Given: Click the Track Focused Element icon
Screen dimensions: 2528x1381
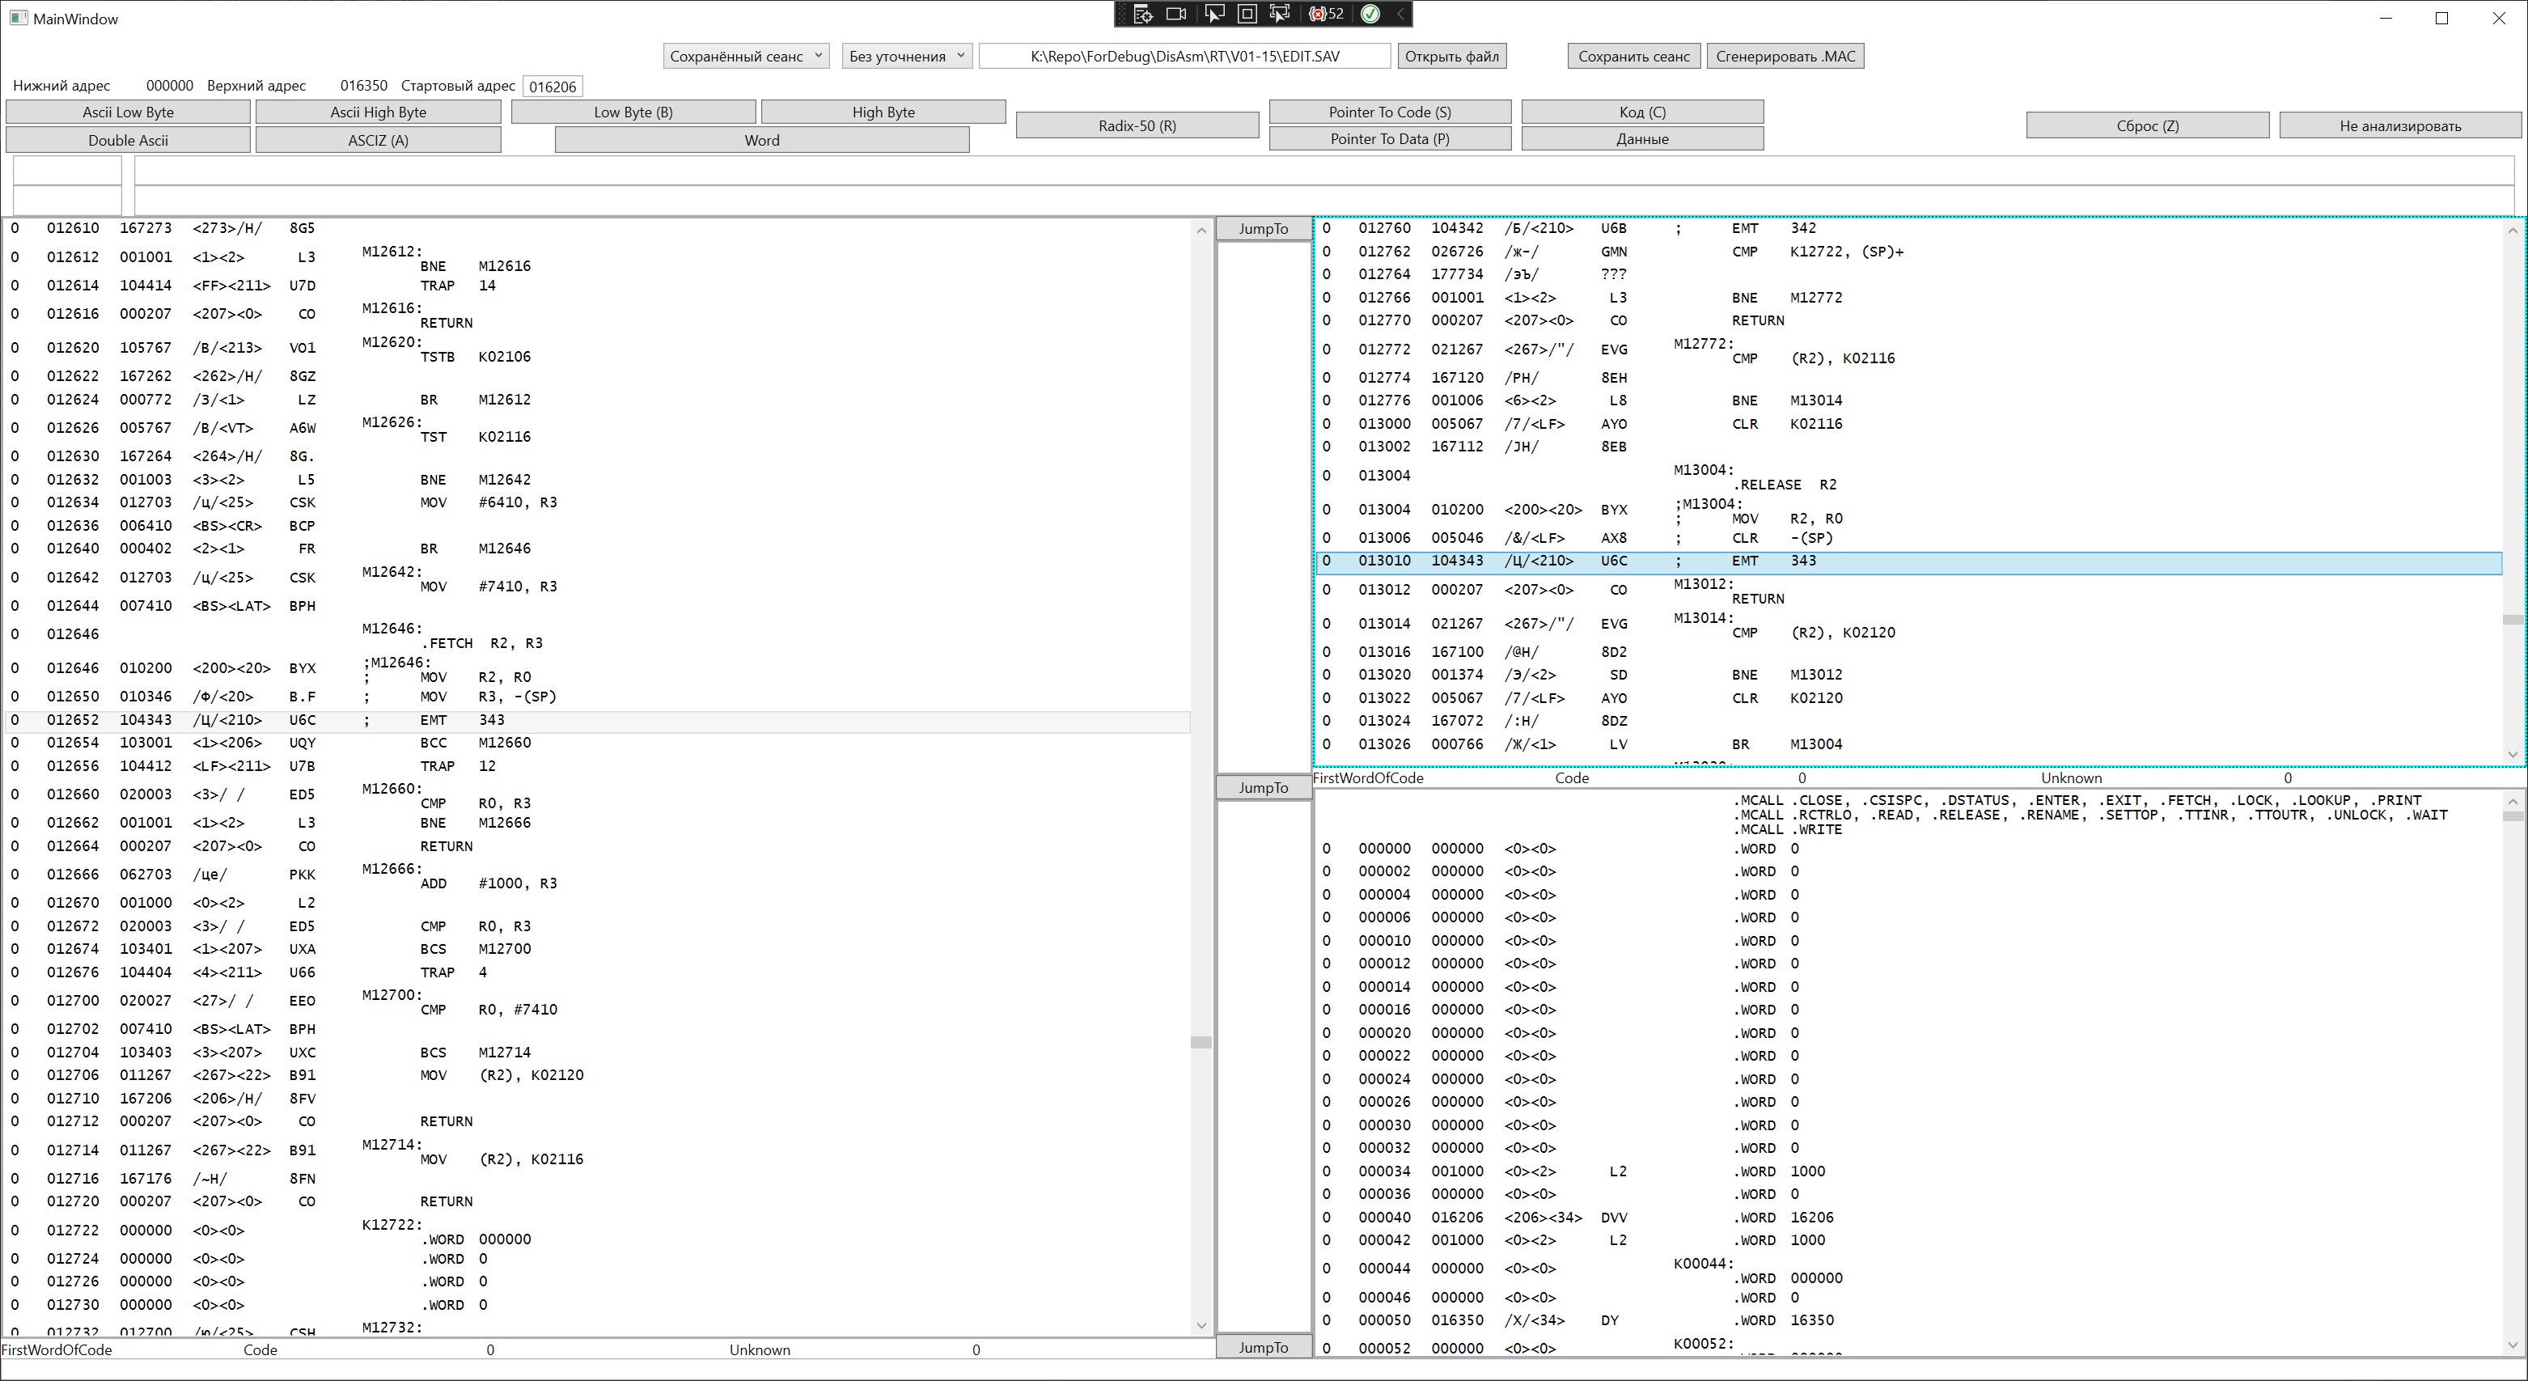Looking at the screenshot, I should point(1279,14).
